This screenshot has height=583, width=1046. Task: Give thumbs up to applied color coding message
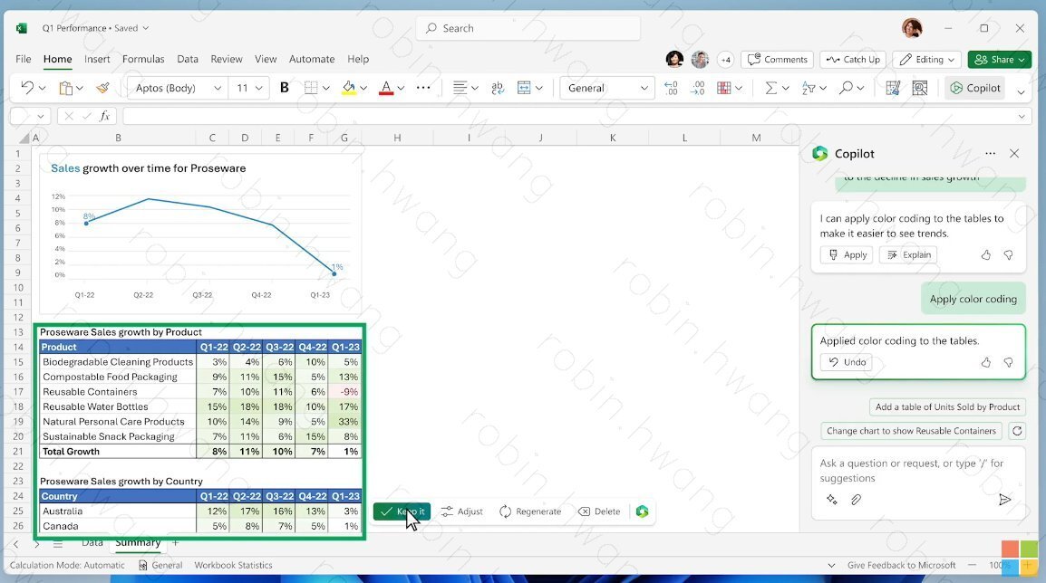pos(986,362)
